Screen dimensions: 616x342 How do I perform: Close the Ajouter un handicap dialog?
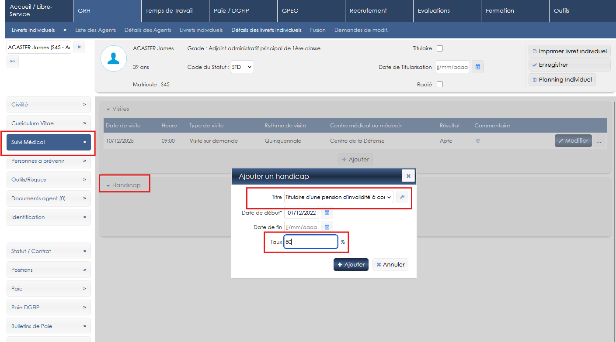(x=408, y=176)
